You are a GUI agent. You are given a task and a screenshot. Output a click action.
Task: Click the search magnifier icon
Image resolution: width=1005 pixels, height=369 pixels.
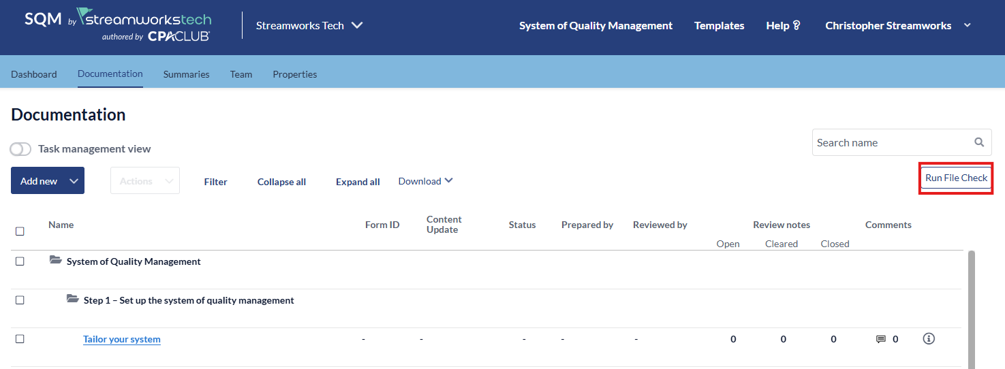coord(979,142)
